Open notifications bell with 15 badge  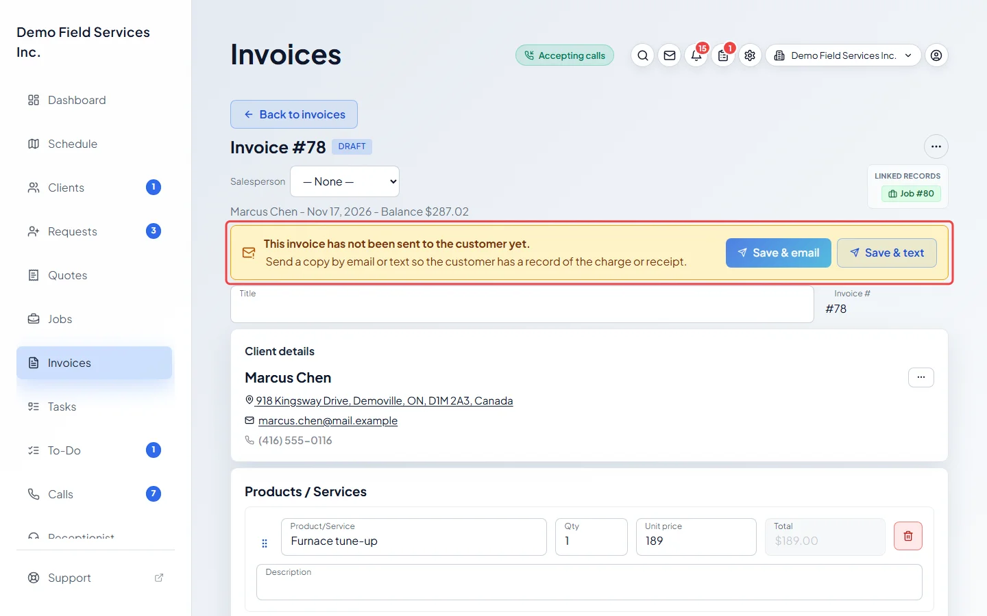[696, 55]
